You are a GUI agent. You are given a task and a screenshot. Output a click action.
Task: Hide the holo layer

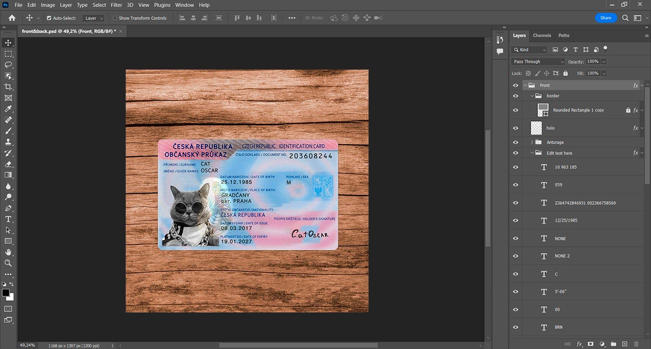tap(516, 128)
